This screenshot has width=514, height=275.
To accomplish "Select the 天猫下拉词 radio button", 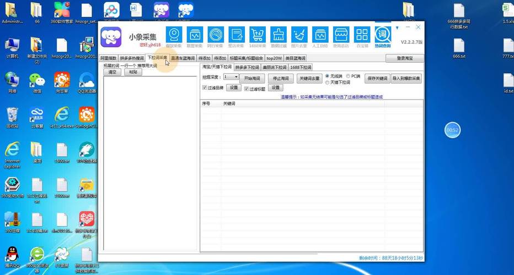I will coord(327,82).
